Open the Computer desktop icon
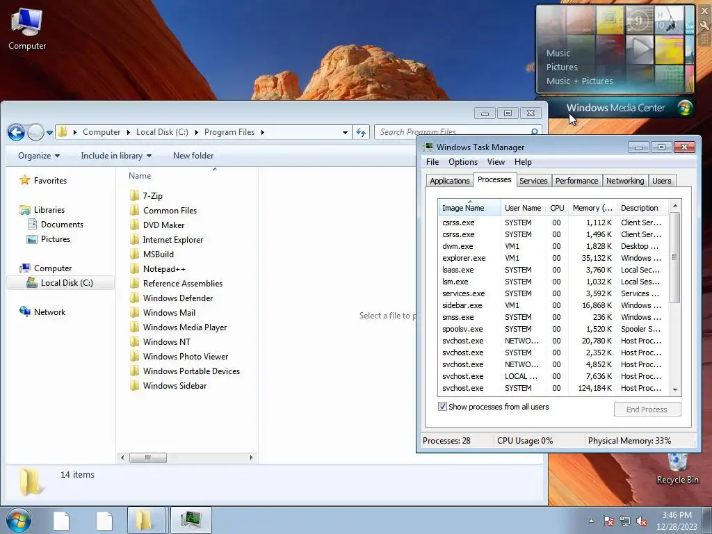 [27, 29]
